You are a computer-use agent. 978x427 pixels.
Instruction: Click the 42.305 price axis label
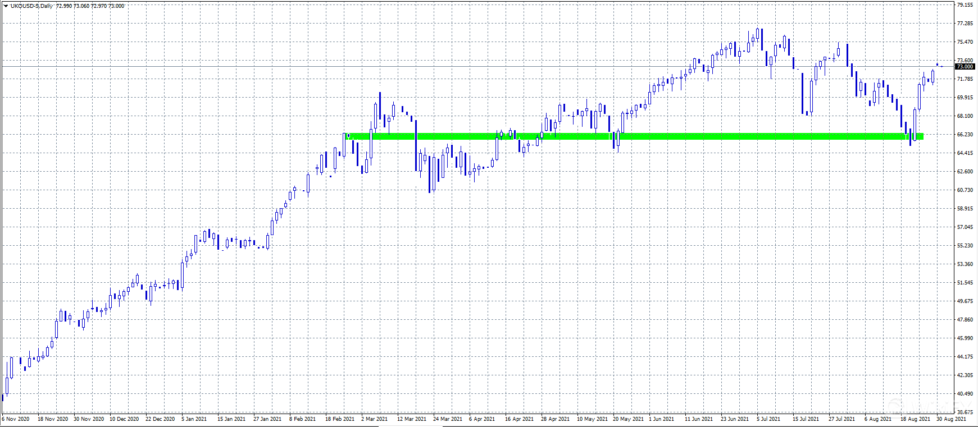(965, 375)
